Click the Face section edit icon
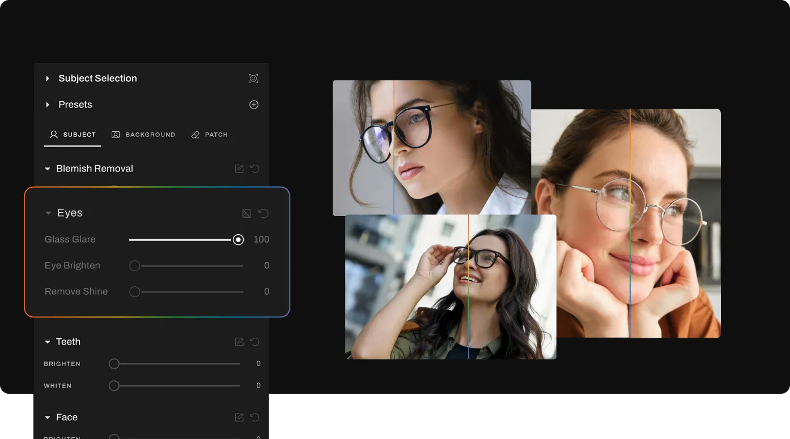 (x=239, y=418)
